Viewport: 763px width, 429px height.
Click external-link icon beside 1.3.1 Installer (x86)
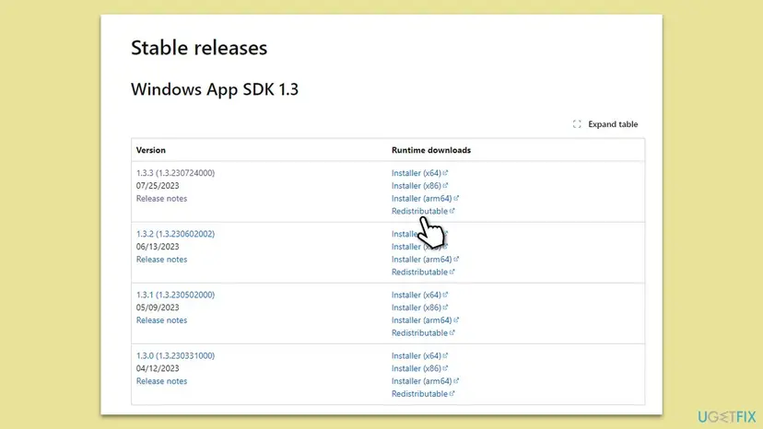click(445, 307)
